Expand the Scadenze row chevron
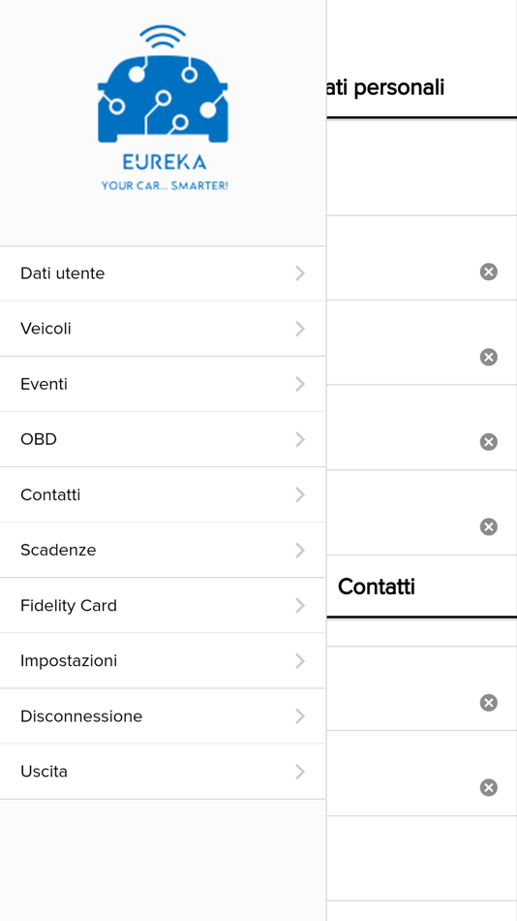Screen dimensions: 517x921 click(x=300, y=551)
